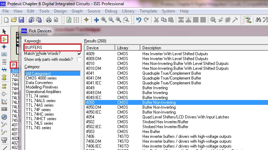Click the Keywords field containing BUFFERS
Viewport: 268px width, 150px height.
pyautogui.click(x=52, y=47)
